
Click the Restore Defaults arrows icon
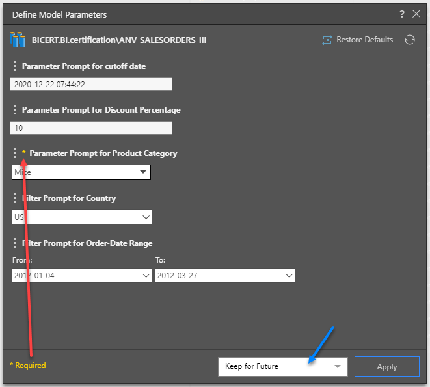click(327, 40)
